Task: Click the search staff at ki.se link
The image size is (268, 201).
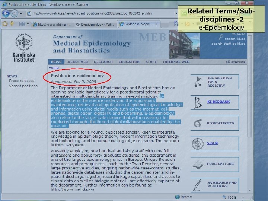Action: click(x=228, y=44)
